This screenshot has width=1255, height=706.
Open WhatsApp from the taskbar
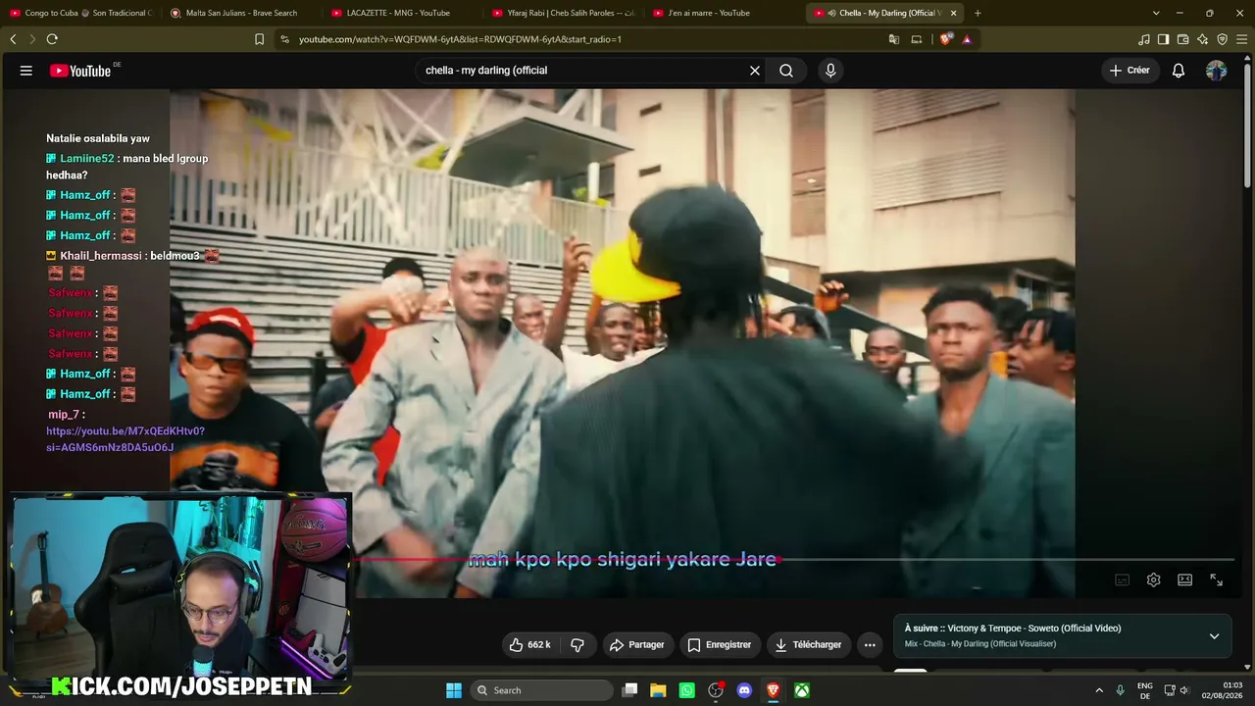point(686,690)
